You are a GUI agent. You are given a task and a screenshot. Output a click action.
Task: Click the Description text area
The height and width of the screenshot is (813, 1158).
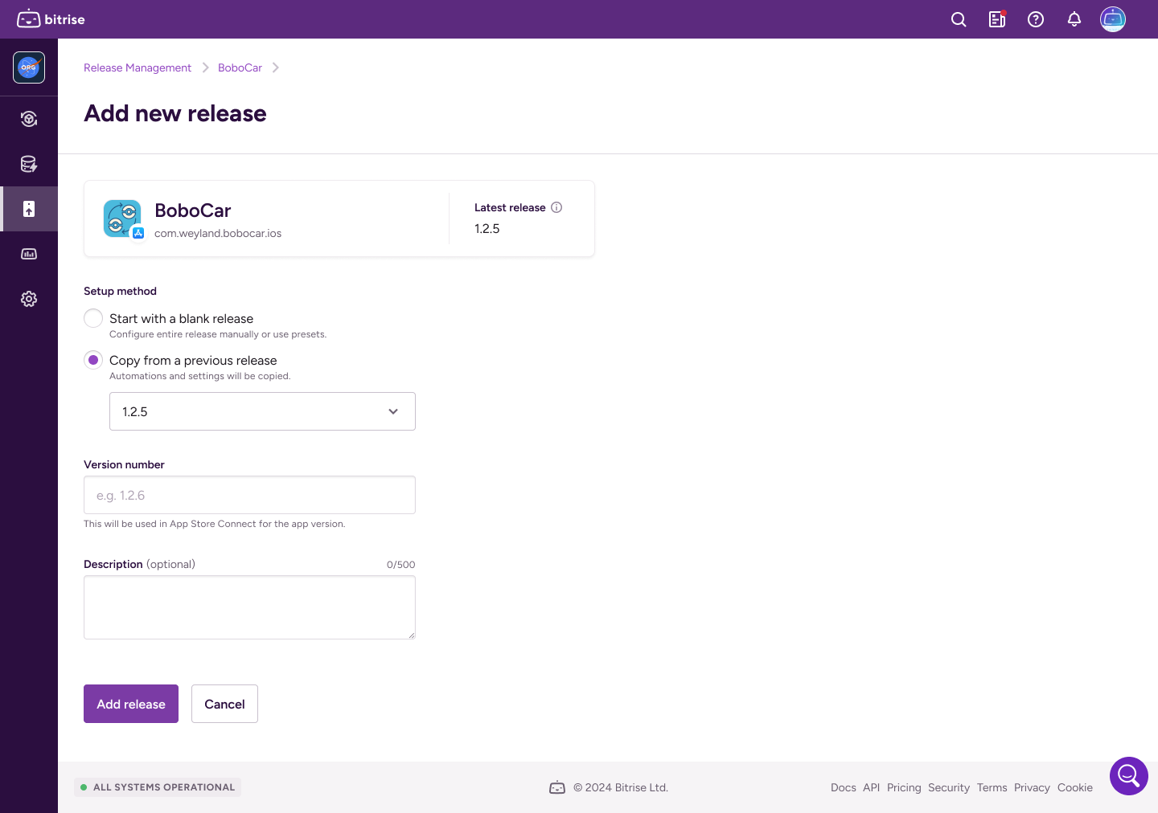pyautogui.click(x=249, y=607)
